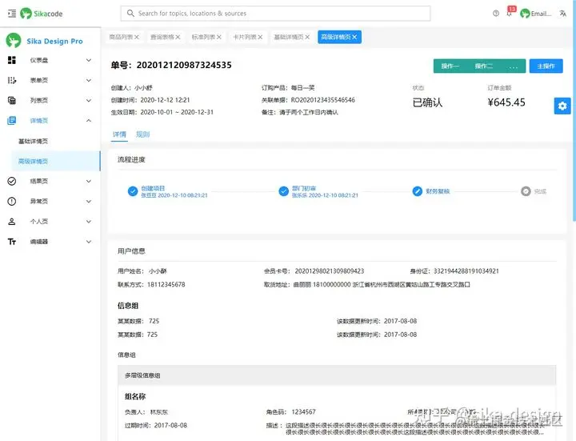Close the 查询表格 tab
The width and height of the screenshot is (576, 441).
(178, 37)
